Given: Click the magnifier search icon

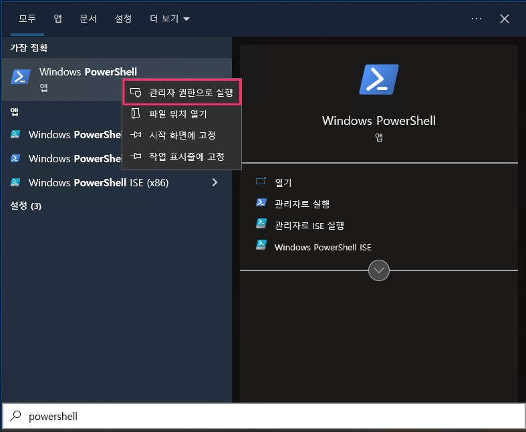Looking at the screenshot, I should [15, 416].
